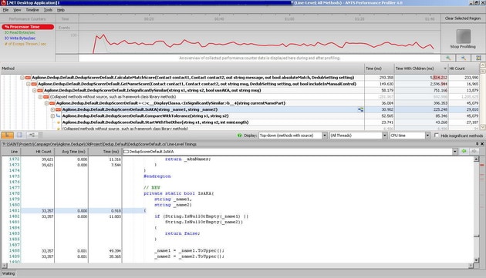Click Avg Time (ms) column header
Image resolution: width=486 pixels, height=278 pixels.
pyautogui.click(x=71, y=152)
